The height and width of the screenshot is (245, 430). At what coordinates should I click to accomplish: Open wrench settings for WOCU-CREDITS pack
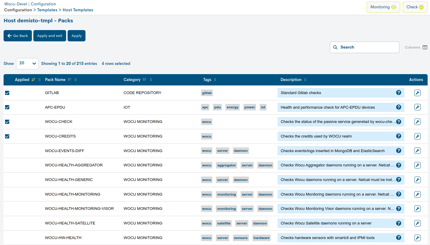click(417, 136)
